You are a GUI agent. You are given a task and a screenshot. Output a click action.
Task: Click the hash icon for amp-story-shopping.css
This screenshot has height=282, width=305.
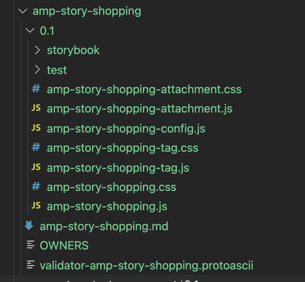(x=36, y=186)
